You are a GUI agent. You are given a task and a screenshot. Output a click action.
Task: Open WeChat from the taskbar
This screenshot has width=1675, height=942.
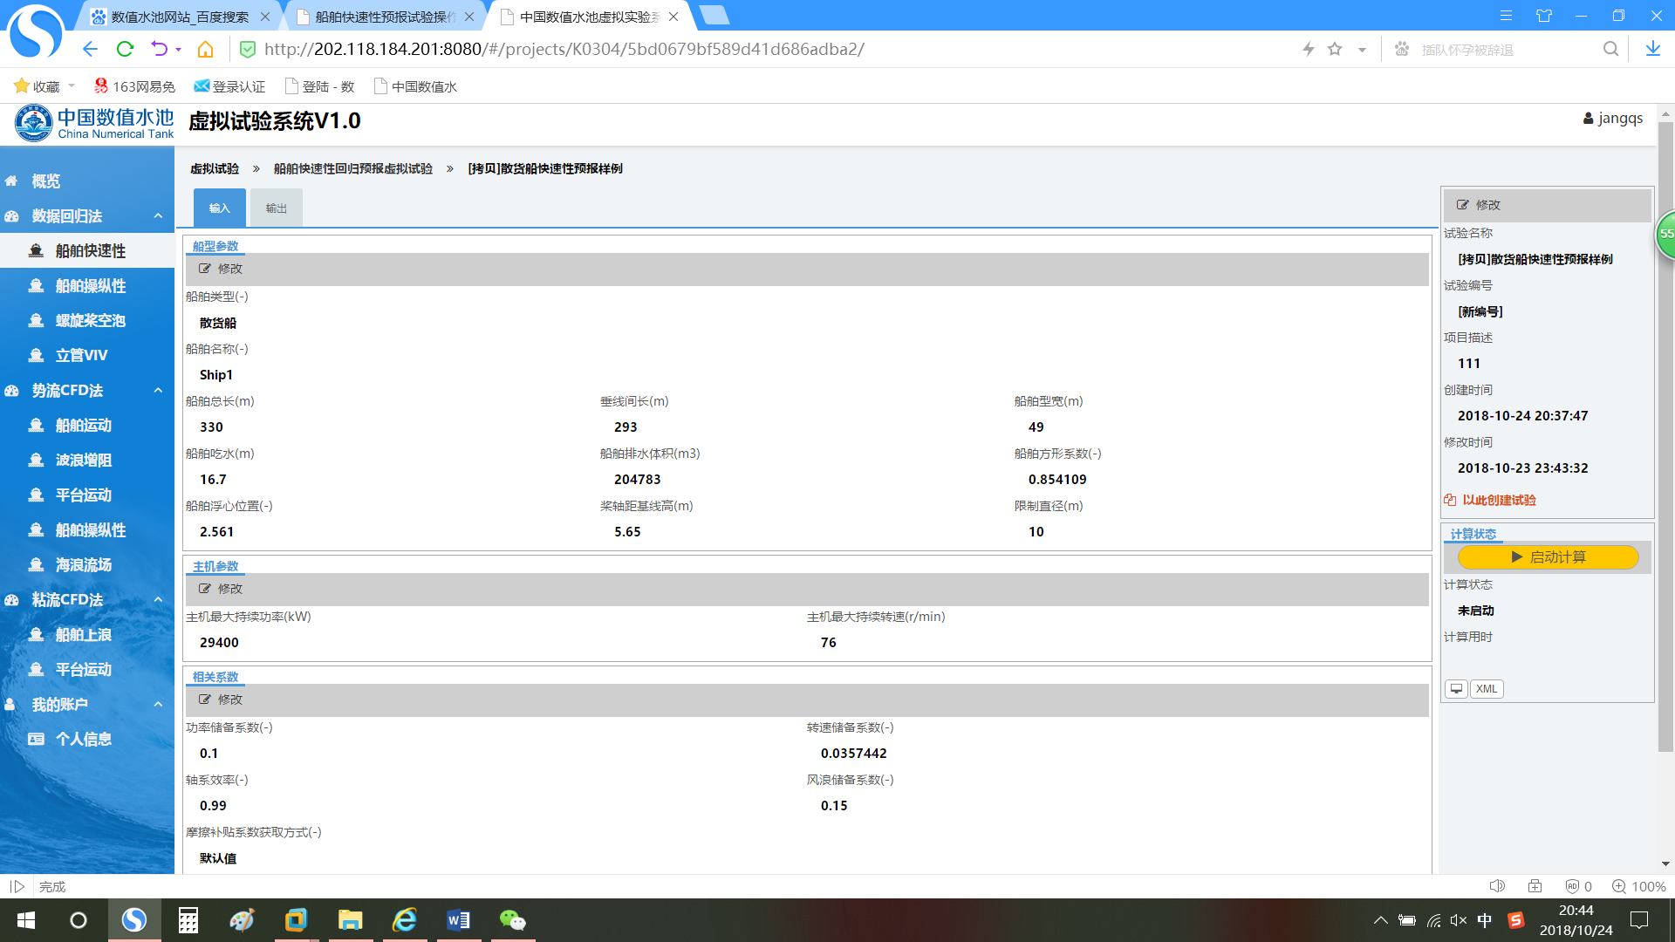tap(512, 920)
